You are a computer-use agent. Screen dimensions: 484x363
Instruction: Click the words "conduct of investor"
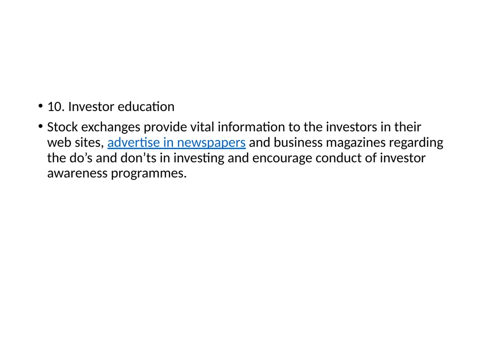371,158
